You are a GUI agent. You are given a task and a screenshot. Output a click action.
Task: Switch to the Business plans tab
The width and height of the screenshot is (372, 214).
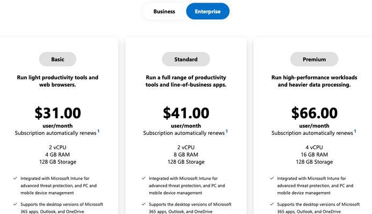(x=164, y=11)
